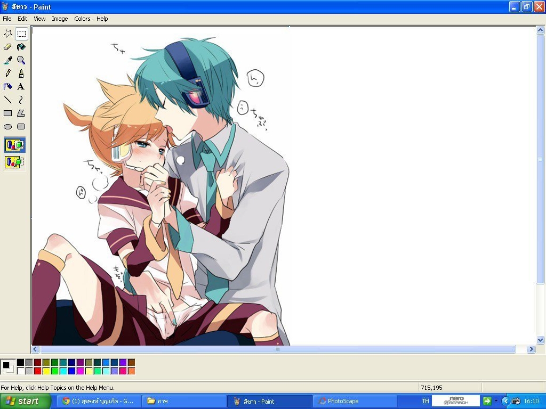The image size is (546, 409).
Task: Select the Text tool
Action: tap(21, 87)
